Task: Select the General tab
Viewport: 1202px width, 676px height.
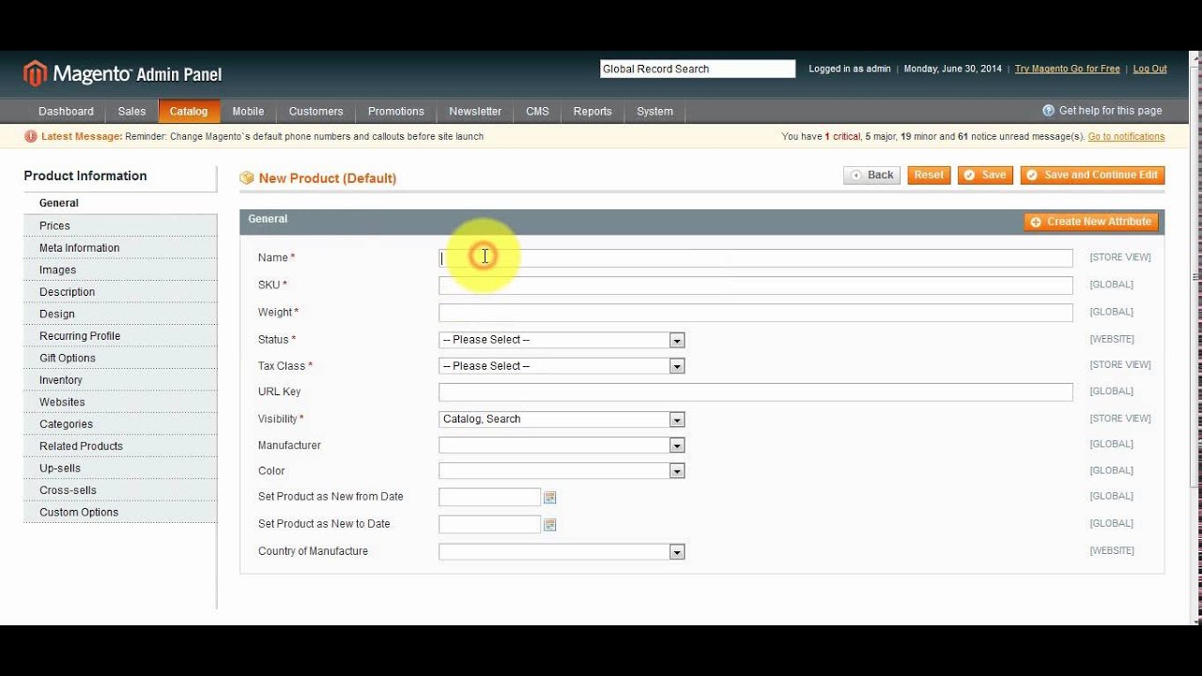Action: pyautogui.click(x=120, y=203)
